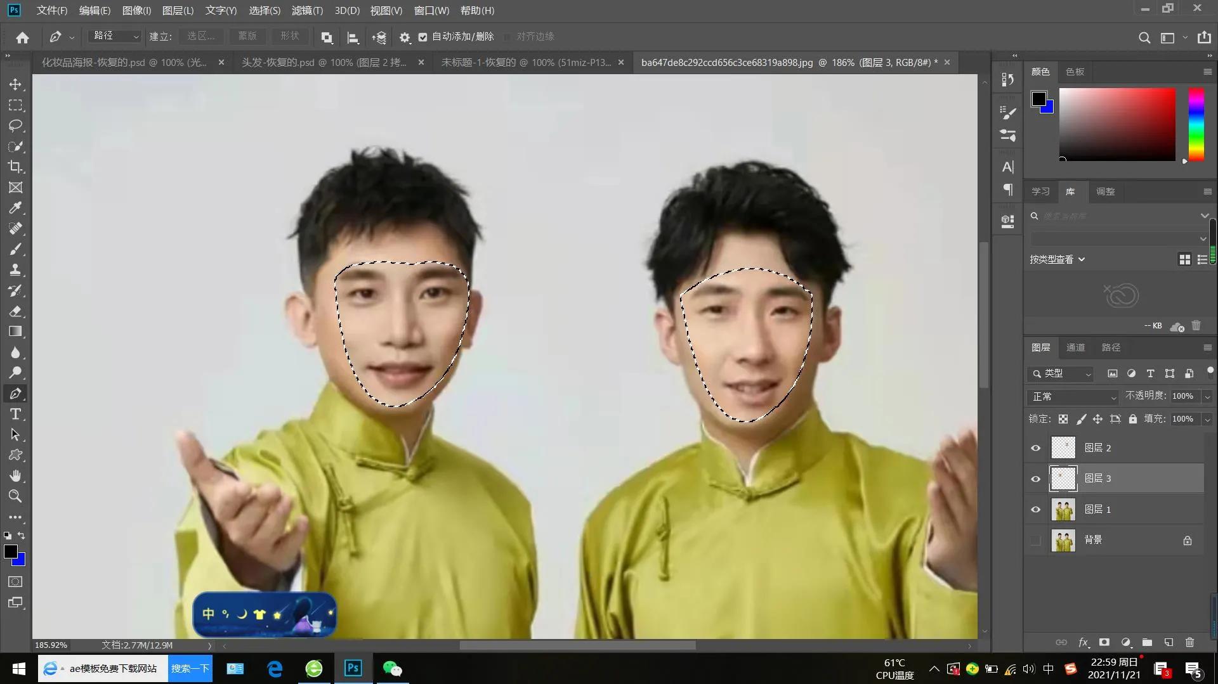Click the foreground color swatch

(x=10, y=553)
